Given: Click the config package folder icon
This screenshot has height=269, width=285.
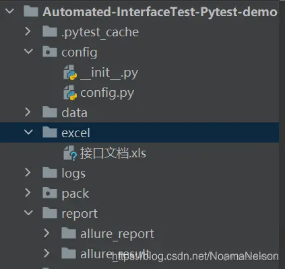Looking at the screenshot, I should coord(50,52).
